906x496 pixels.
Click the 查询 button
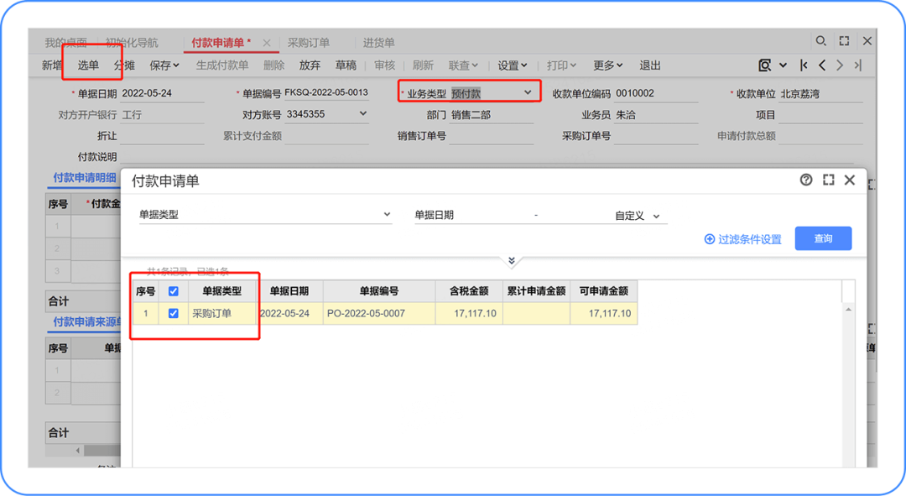click(x=823, y=238)
